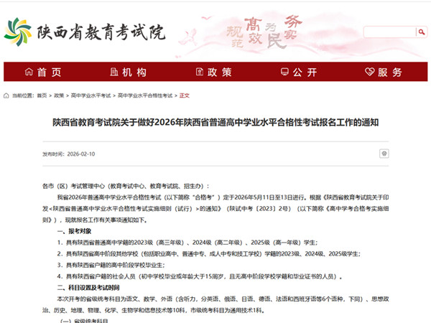This screenshot has width=431, height=323.
Task: Click the salutation line 各市（区）考试管理中心
Action: point(126,186)
